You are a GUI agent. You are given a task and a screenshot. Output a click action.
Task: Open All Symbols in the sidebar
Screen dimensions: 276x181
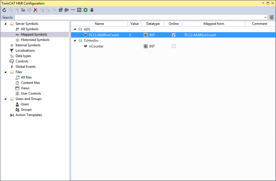pyautogui.click(x=29, y=29)
